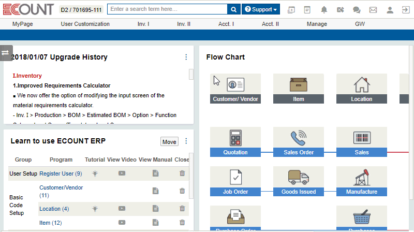Open Job Order checklist tile
Screen dimensions: 414x232
235,181
